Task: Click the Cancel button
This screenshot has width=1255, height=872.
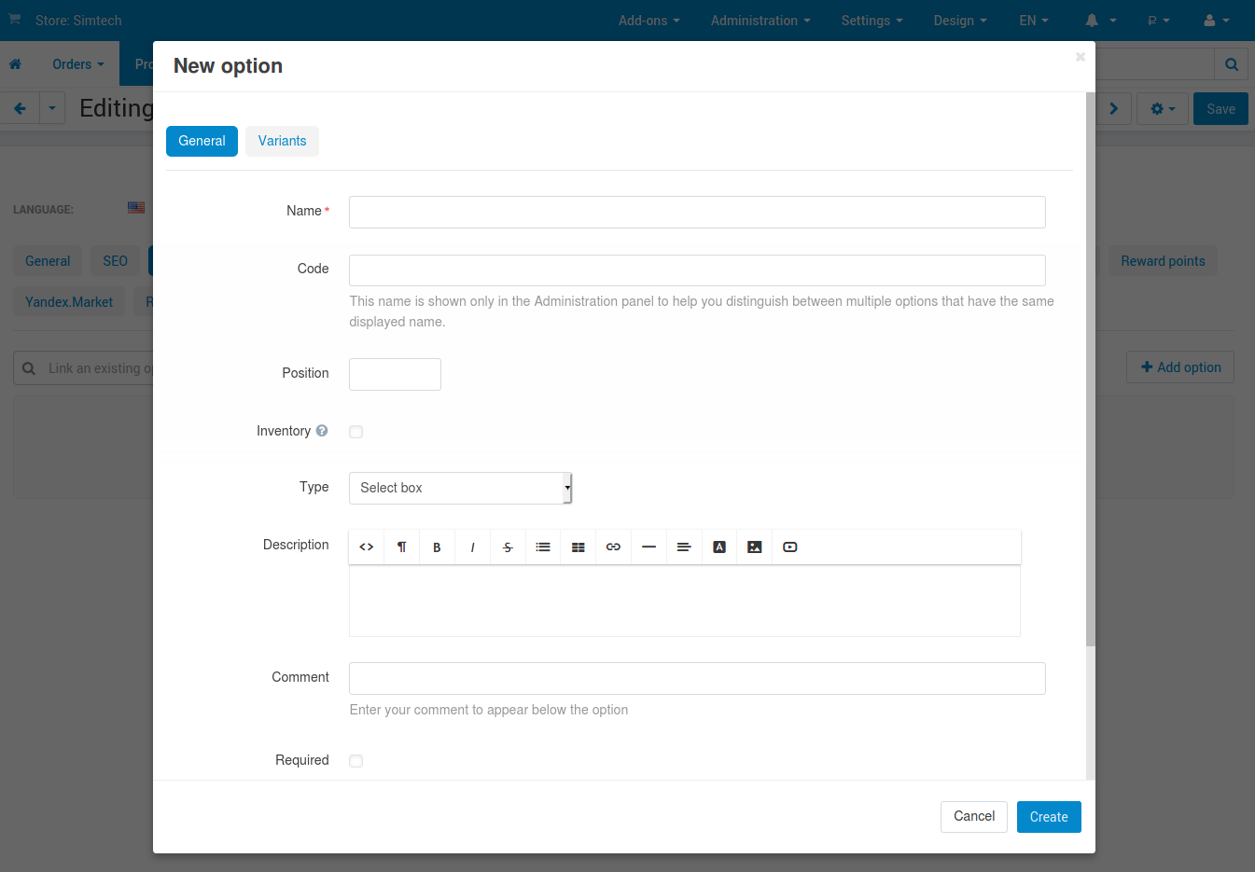Action: pyautogui.click(x=974, y=816)
